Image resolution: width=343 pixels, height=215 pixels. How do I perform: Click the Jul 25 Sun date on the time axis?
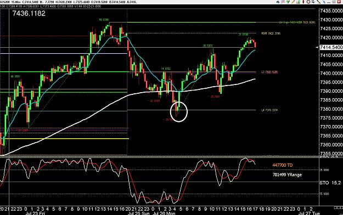click(x=138, y=213)
